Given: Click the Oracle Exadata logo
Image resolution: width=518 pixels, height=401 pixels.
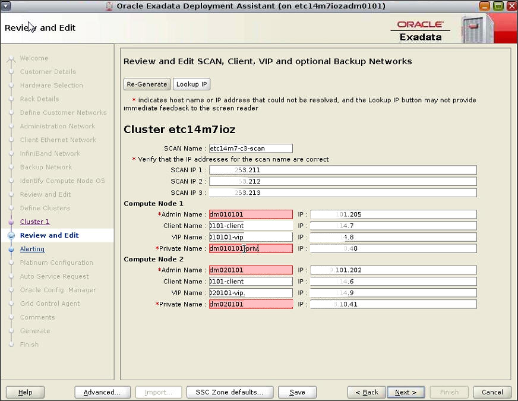Looking at the screenshot, I should (x=420, y=31).
